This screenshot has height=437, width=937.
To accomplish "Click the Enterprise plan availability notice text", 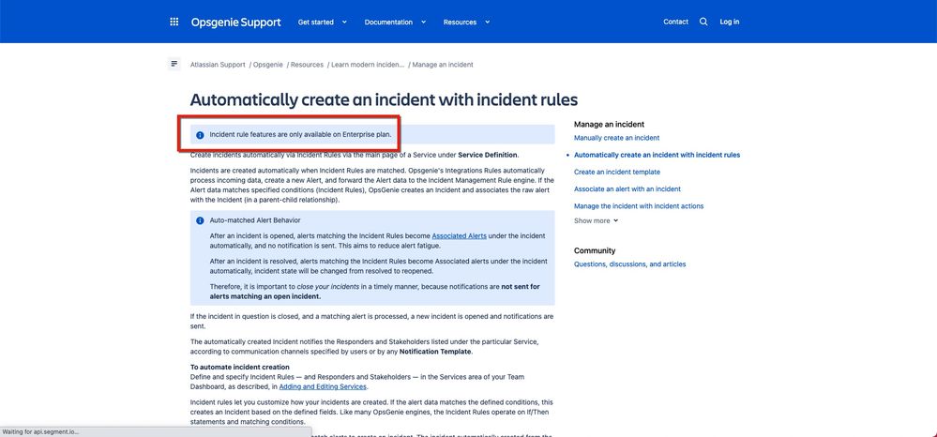I will coord(300,134).
